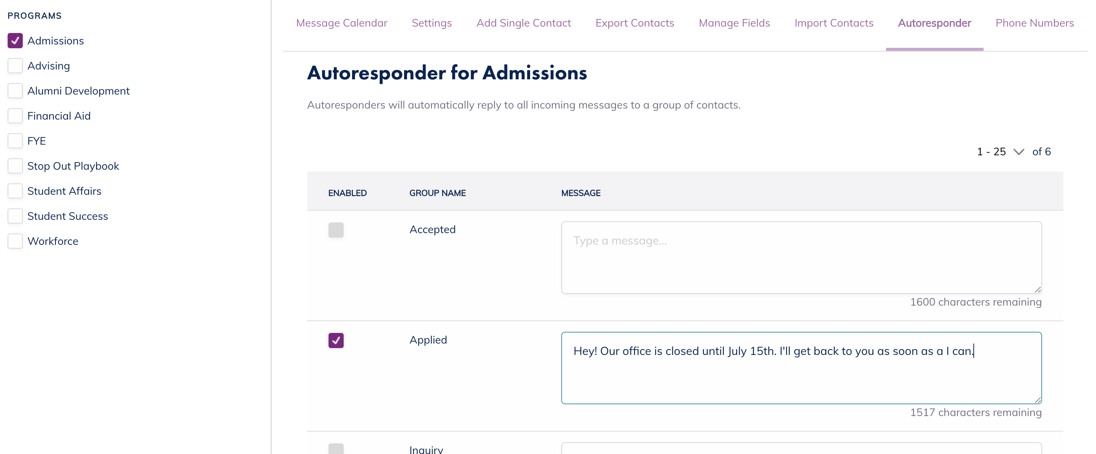Enable the Workforce program checkbox
Image resolution: width=1096 pixels, height=454 pixels.
(x=15, y=241)
